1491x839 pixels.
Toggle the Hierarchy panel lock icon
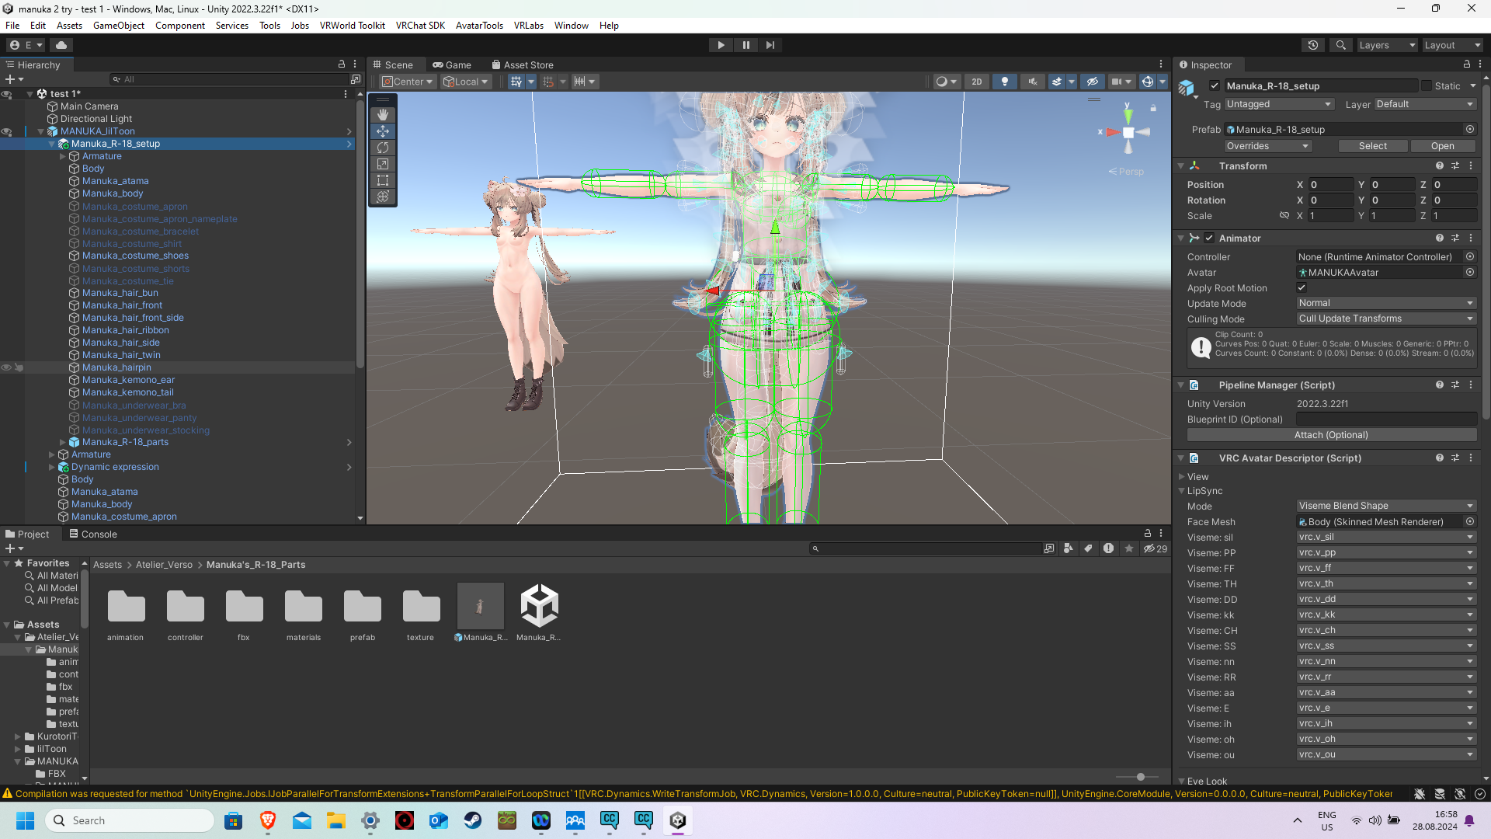[x=341, y=64]
